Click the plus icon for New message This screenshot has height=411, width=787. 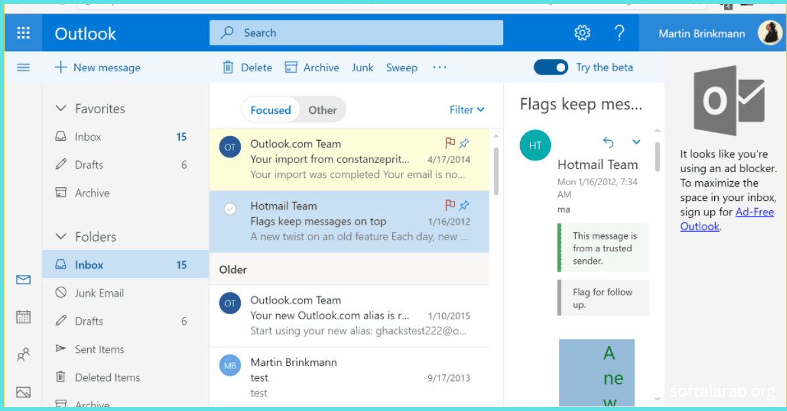click(61, 67)
